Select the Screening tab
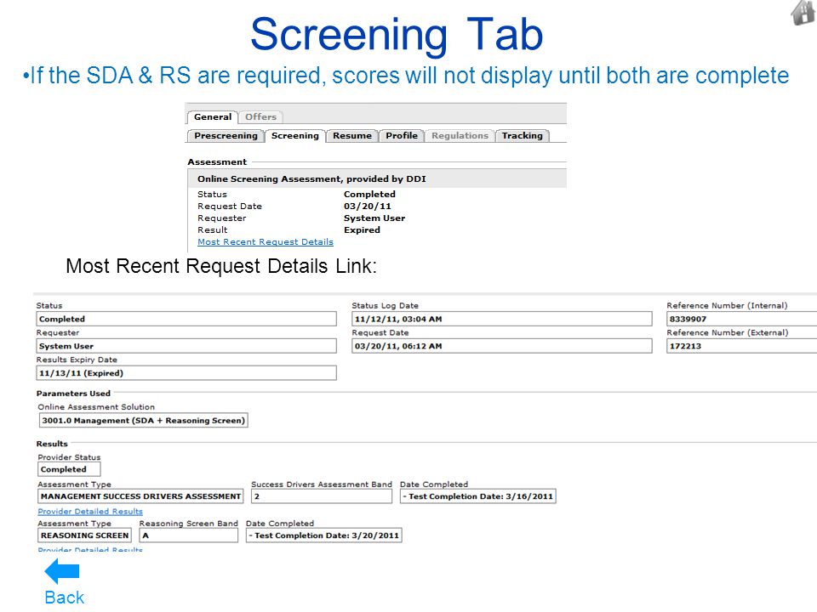This screenshot has width=817, height=612. click(295, 136)
